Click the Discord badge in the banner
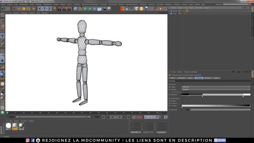 (220, 140)
